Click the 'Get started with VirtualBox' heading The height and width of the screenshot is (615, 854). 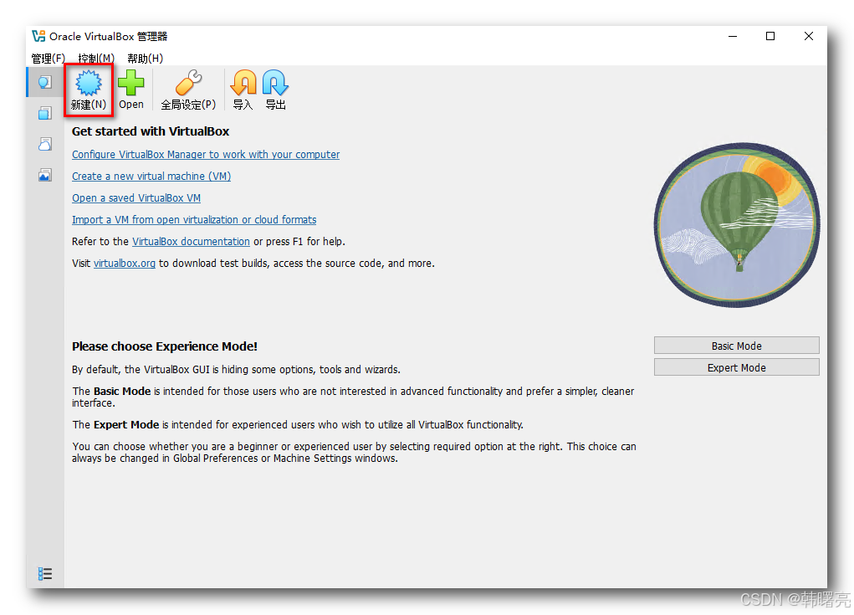(x=151, y=131)
